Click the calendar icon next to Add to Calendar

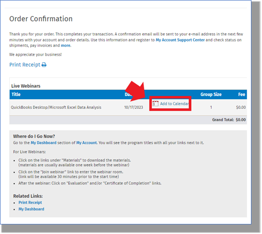click(155, 104)
